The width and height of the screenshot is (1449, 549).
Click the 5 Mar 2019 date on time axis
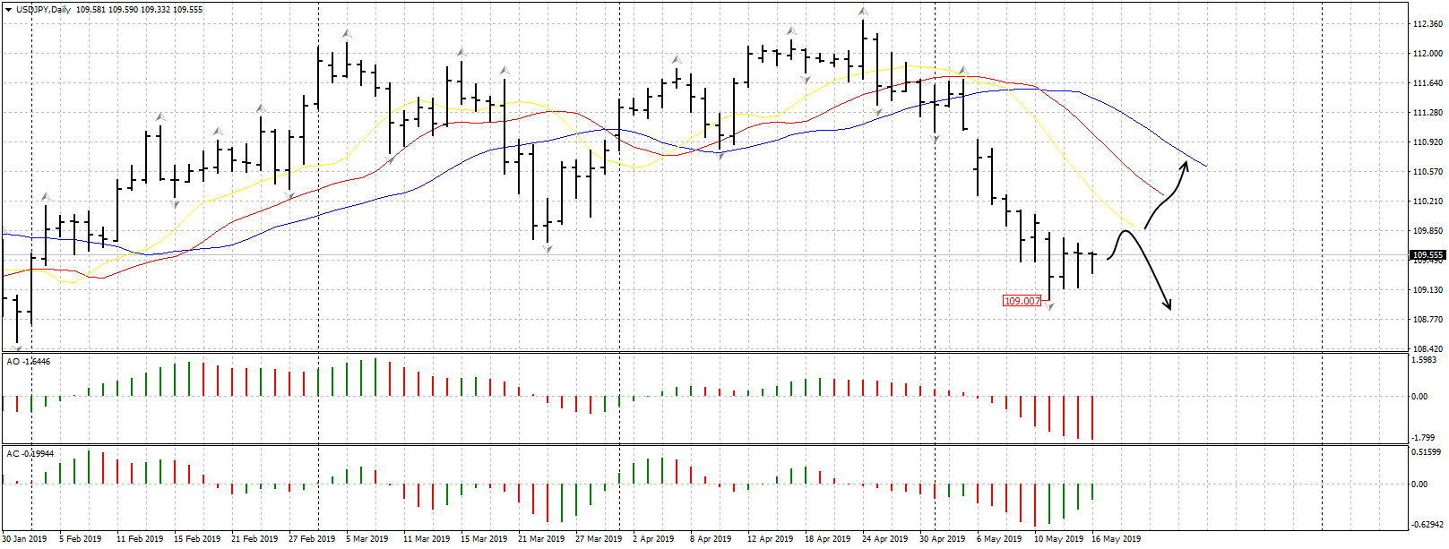pyautogui.click(x=367, y=539)
